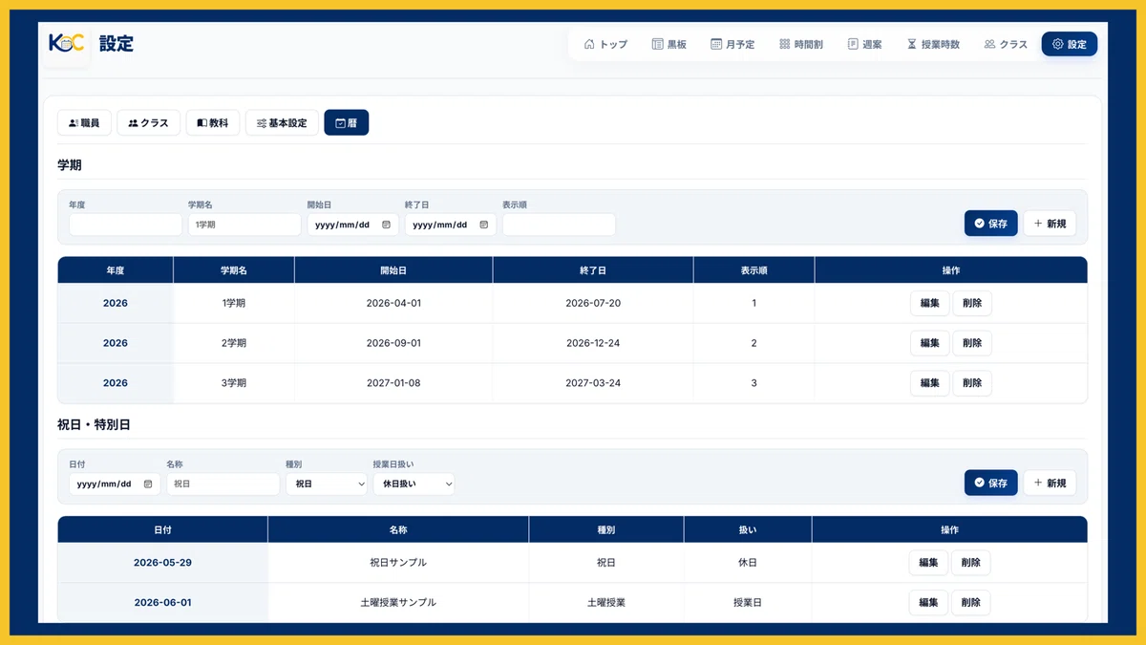Screen dimensions: 1146x645
Task: Click the 2027-03-24 end date cell
Action: pyautogui.click(x=593, y=383)
